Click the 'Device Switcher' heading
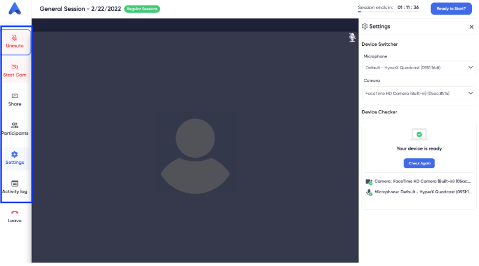 pos(380,44)
